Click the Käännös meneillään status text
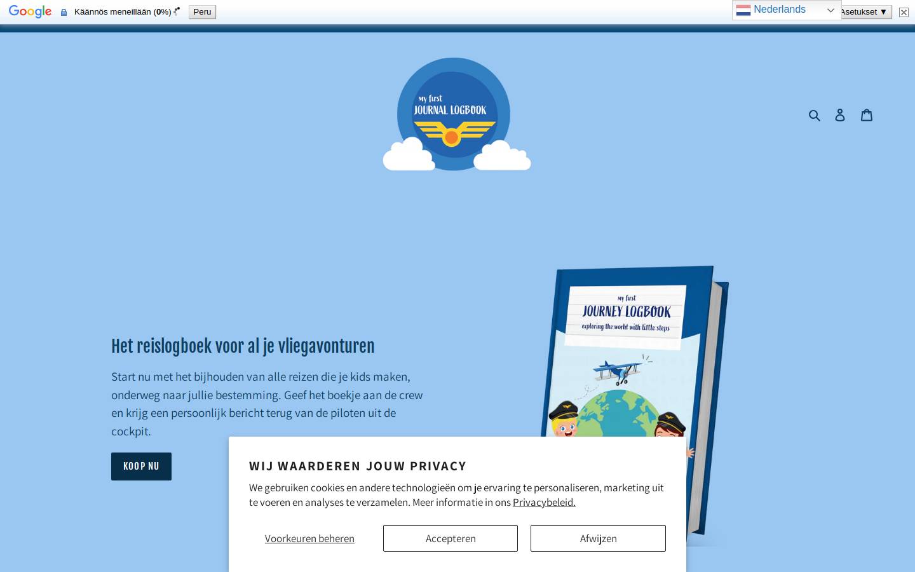The width and height of the screenshot is (915, 572). (123, 12)
